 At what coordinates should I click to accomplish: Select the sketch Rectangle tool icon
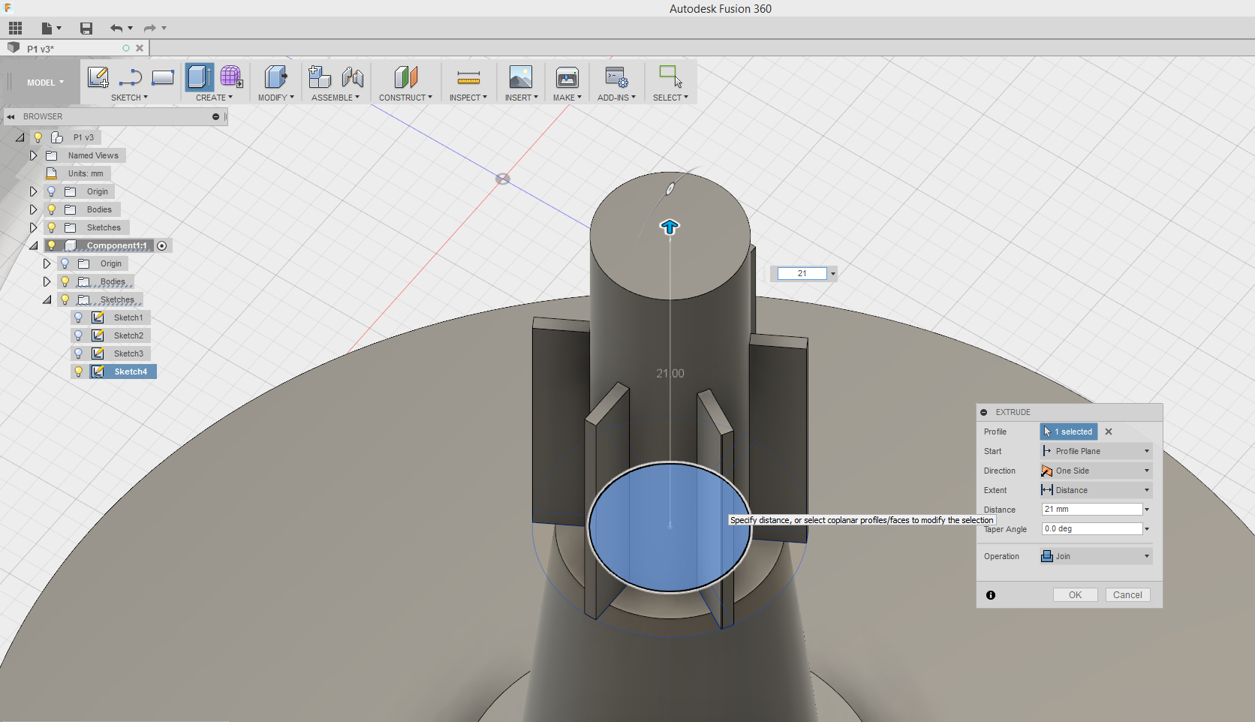[x=163, y=77]
